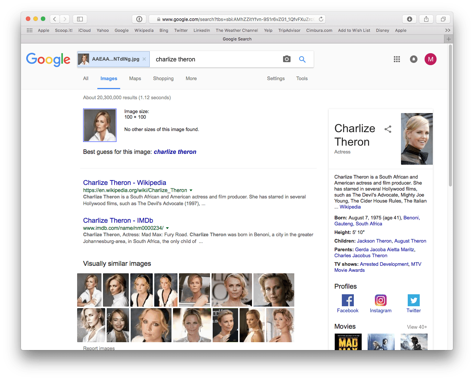Expand the IMDb result dropdown arrow
Screen dimensions: 474x380
click(168, 228)
